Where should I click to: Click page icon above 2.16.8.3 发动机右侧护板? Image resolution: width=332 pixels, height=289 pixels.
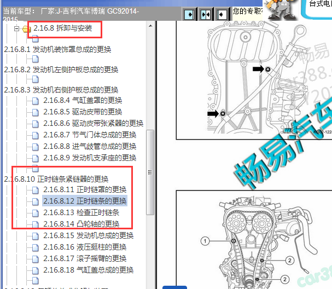[36, 79]
